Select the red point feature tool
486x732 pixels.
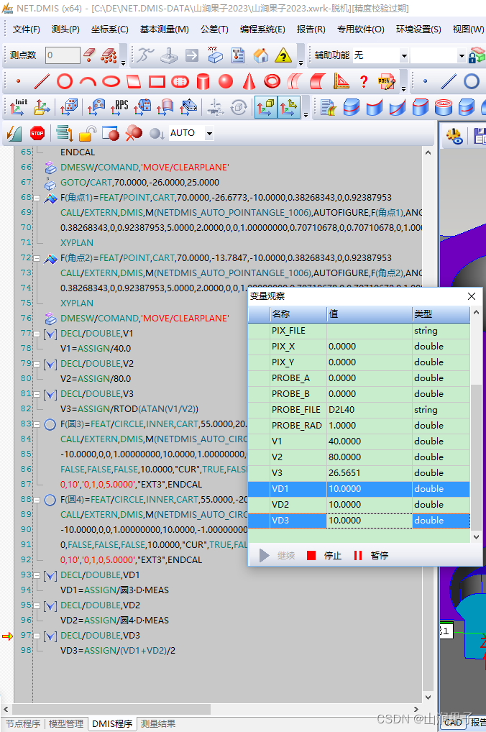(18, 82)
